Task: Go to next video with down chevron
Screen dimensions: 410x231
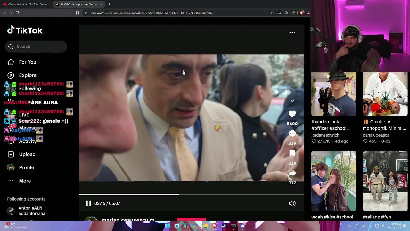Action: (x=292, y=101)
